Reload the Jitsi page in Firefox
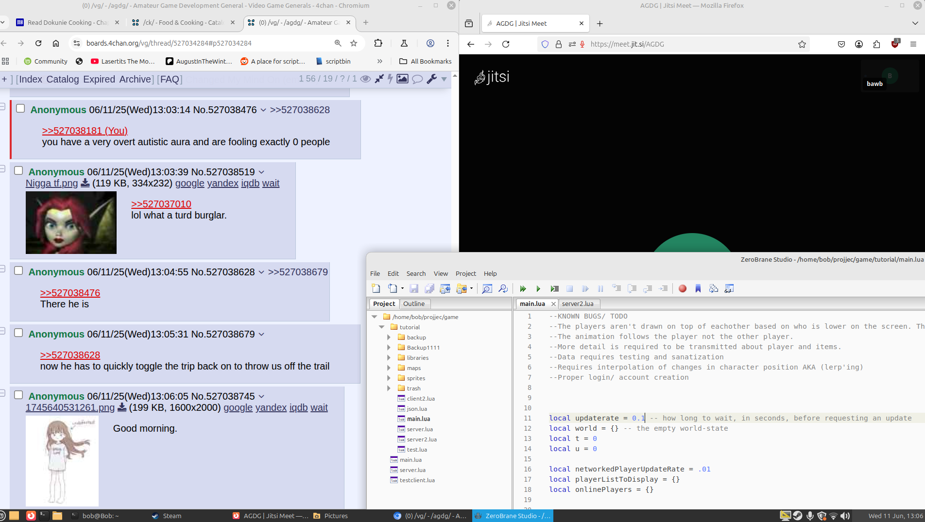The height and width of the screenshot is (522, 925). coord(506,44)
